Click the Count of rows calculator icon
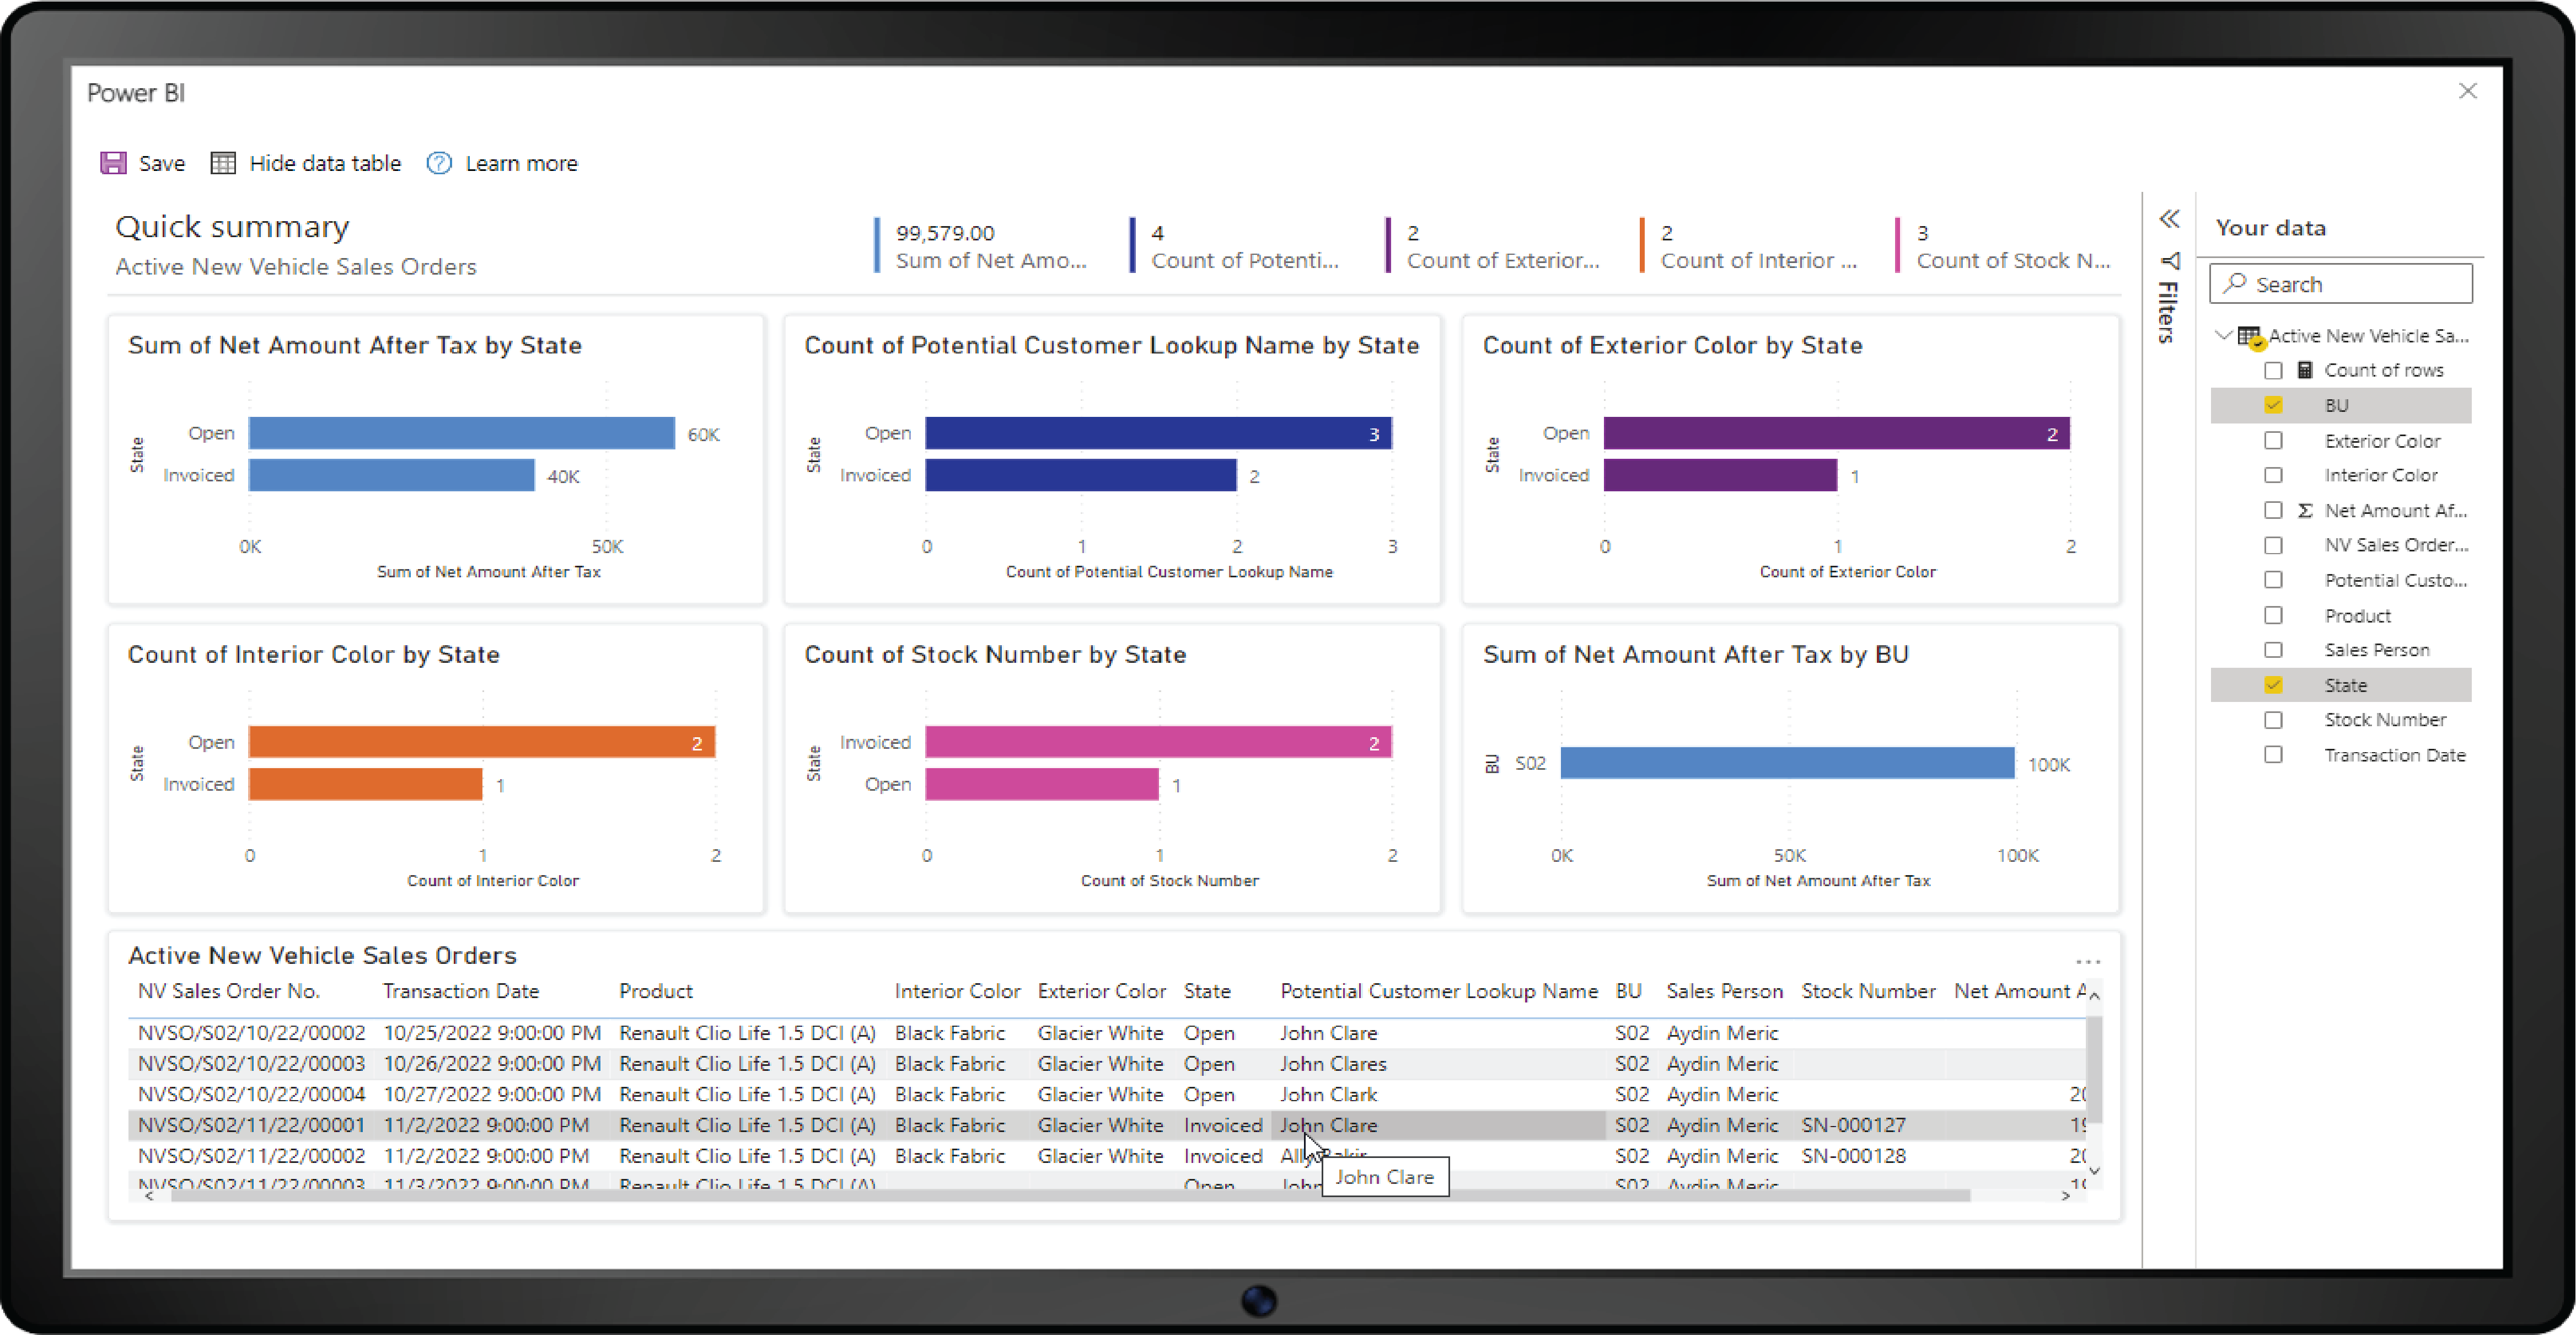Image resolution: width=2576 pixels, height=1335 pixels. pyautogui.click(x=2304, y=370)
